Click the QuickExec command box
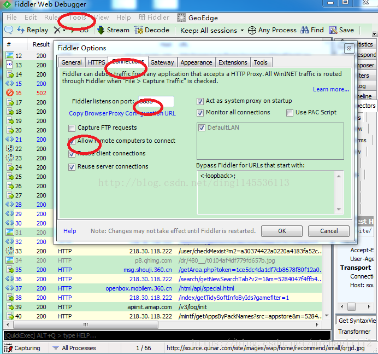The height and width of the screenshot is (354, 378). (x=167, y=335)
